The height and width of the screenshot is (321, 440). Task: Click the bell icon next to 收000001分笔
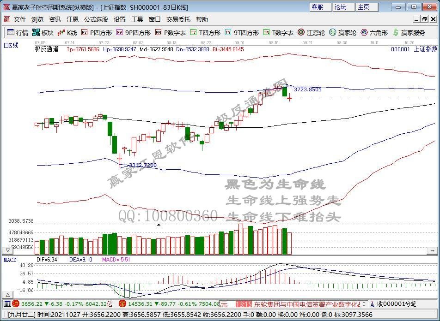point(372,304)
